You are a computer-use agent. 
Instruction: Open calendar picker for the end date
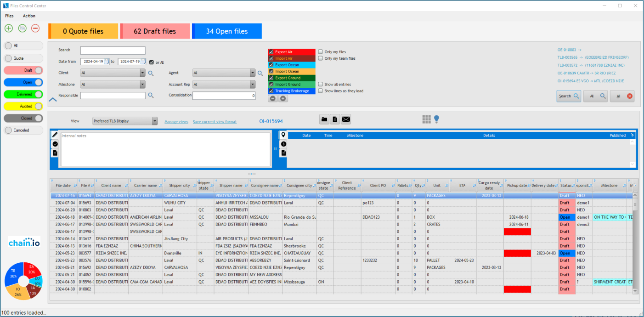(x=143, y=62)
